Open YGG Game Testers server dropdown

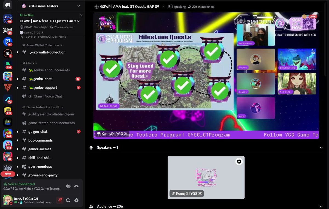click(x=79, y=6)
